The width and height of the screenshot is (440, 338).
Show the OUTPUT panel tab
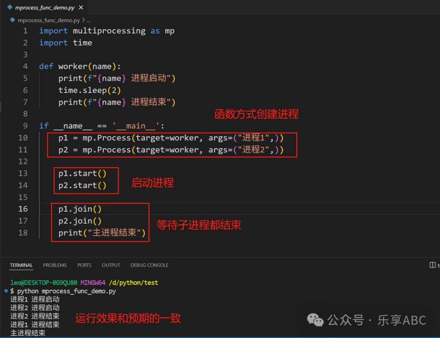pyautogui.click(x=111, y=265)
